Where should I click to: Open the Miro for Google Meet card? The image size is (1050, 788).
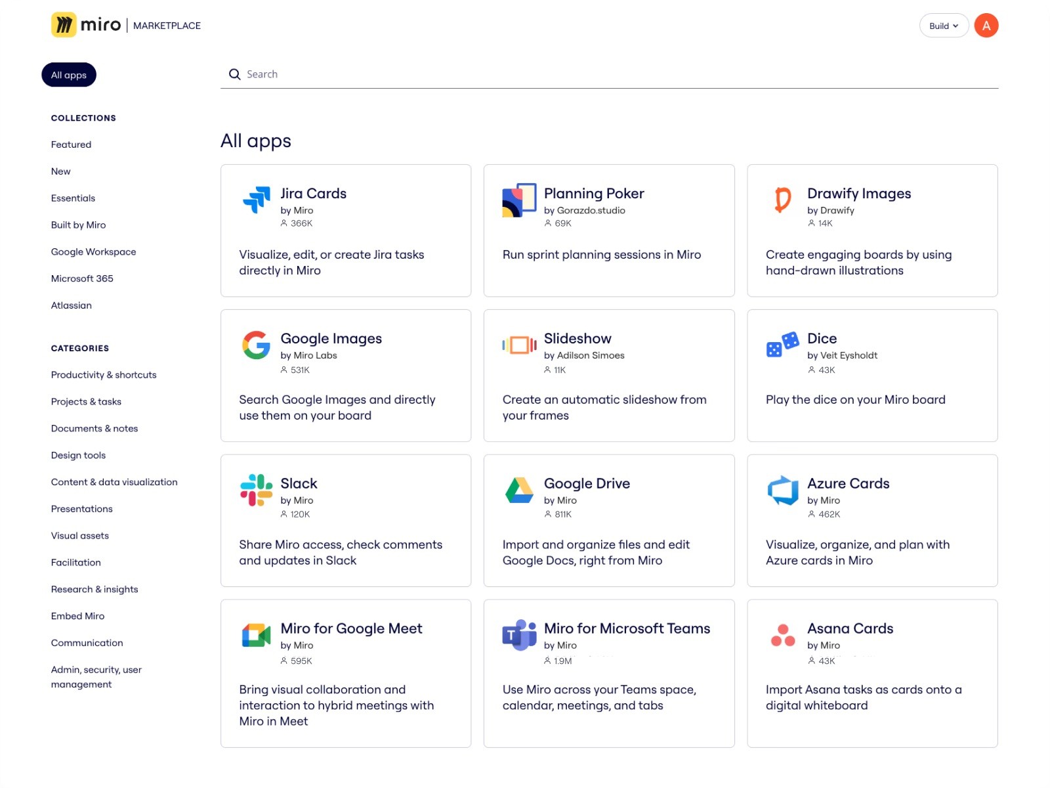point(346,673)
